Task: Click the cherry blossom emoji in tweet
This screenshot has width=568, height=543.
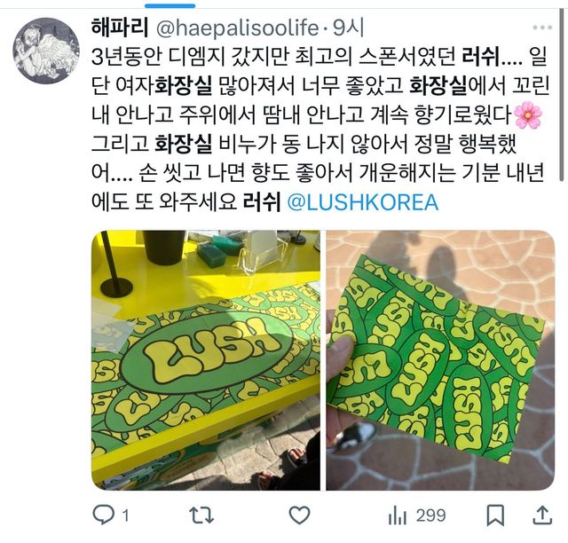Action: [x=527, y=114]
